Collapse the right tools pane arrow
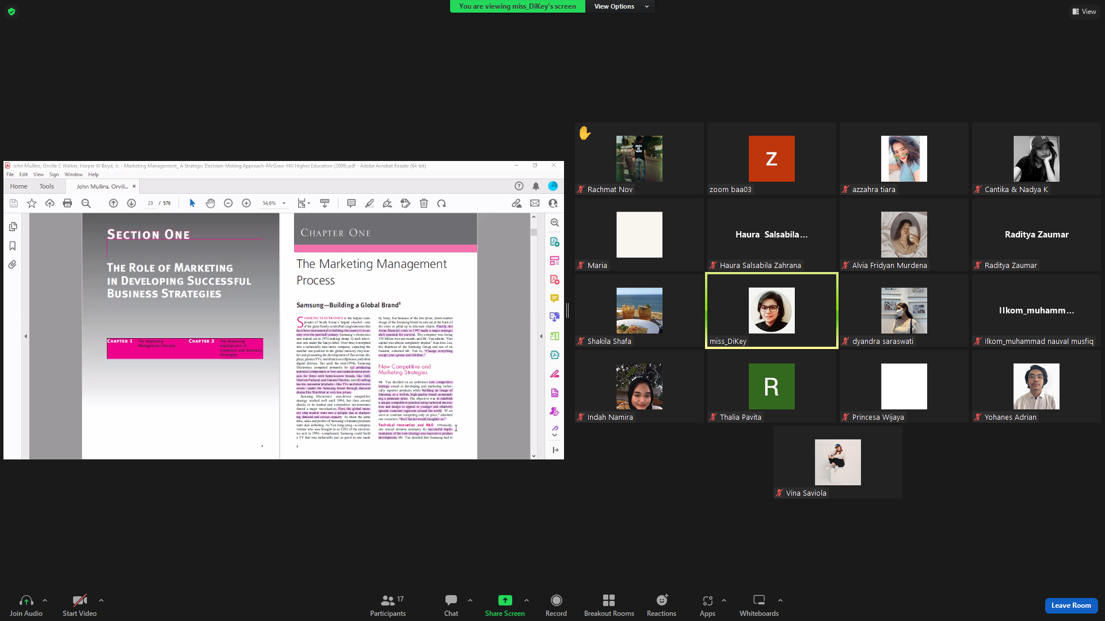1105x621 pixels. pyautogui.click(x=541, y=336)
